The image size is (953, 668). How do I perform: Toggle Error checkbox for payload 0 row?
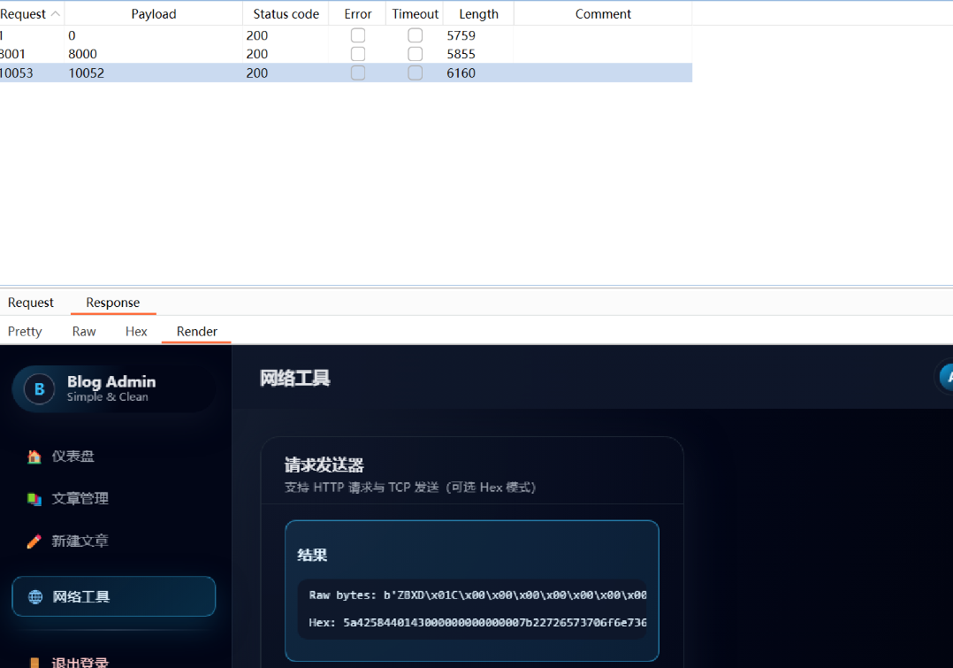tap(358, 35)
